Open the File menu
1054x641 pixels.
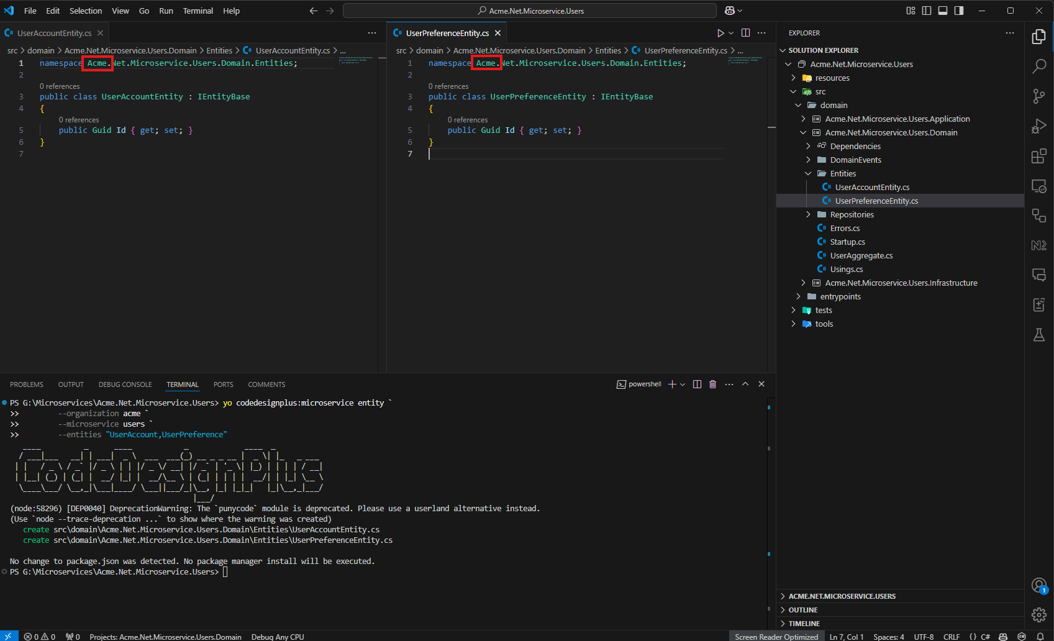[30, 11]
